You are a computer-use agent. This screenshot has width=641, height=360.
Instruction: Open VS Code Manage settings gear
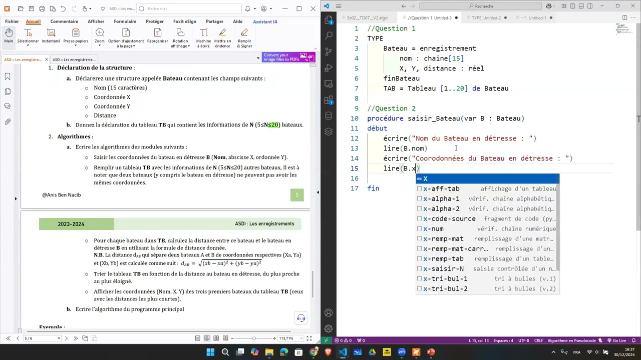click(329, 328)
